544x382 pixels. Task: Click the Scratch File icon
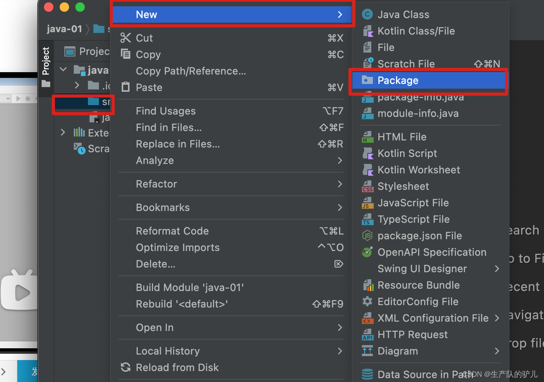click(368, 63)
